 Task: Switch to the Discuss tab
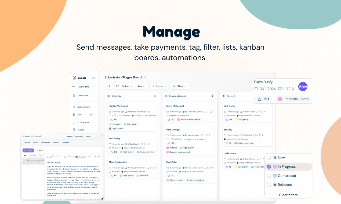click(x=36, y=143)
